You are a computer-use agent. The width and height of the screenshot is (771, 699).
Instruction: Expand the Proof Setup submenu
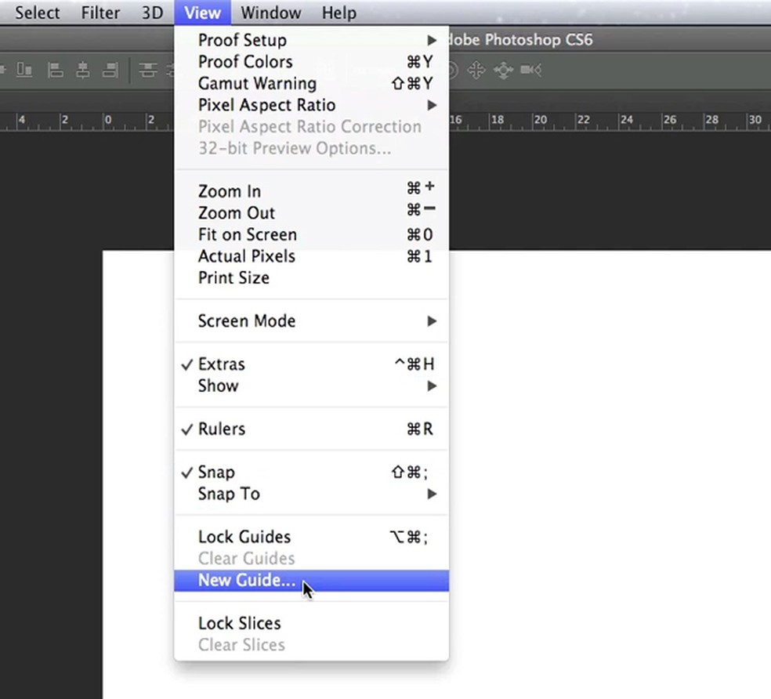[312, 40]
